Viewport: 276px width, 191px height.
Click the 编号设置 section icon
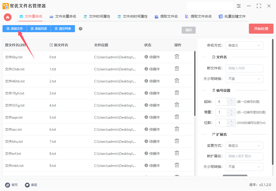(x=214, y=90)
